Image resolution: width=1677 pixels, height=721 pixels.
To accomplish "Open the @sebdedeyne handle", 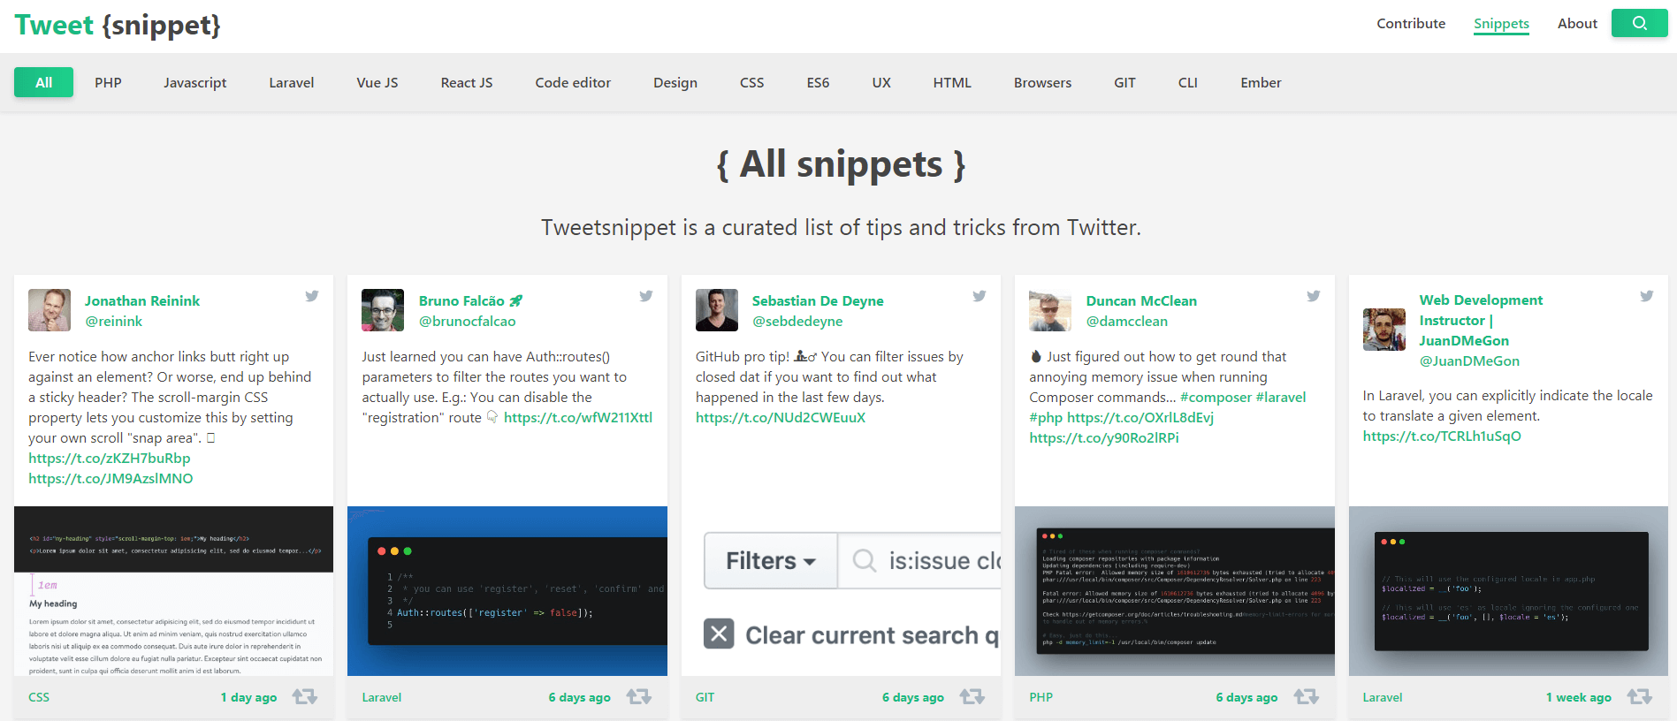I will [x=797, y=321].
